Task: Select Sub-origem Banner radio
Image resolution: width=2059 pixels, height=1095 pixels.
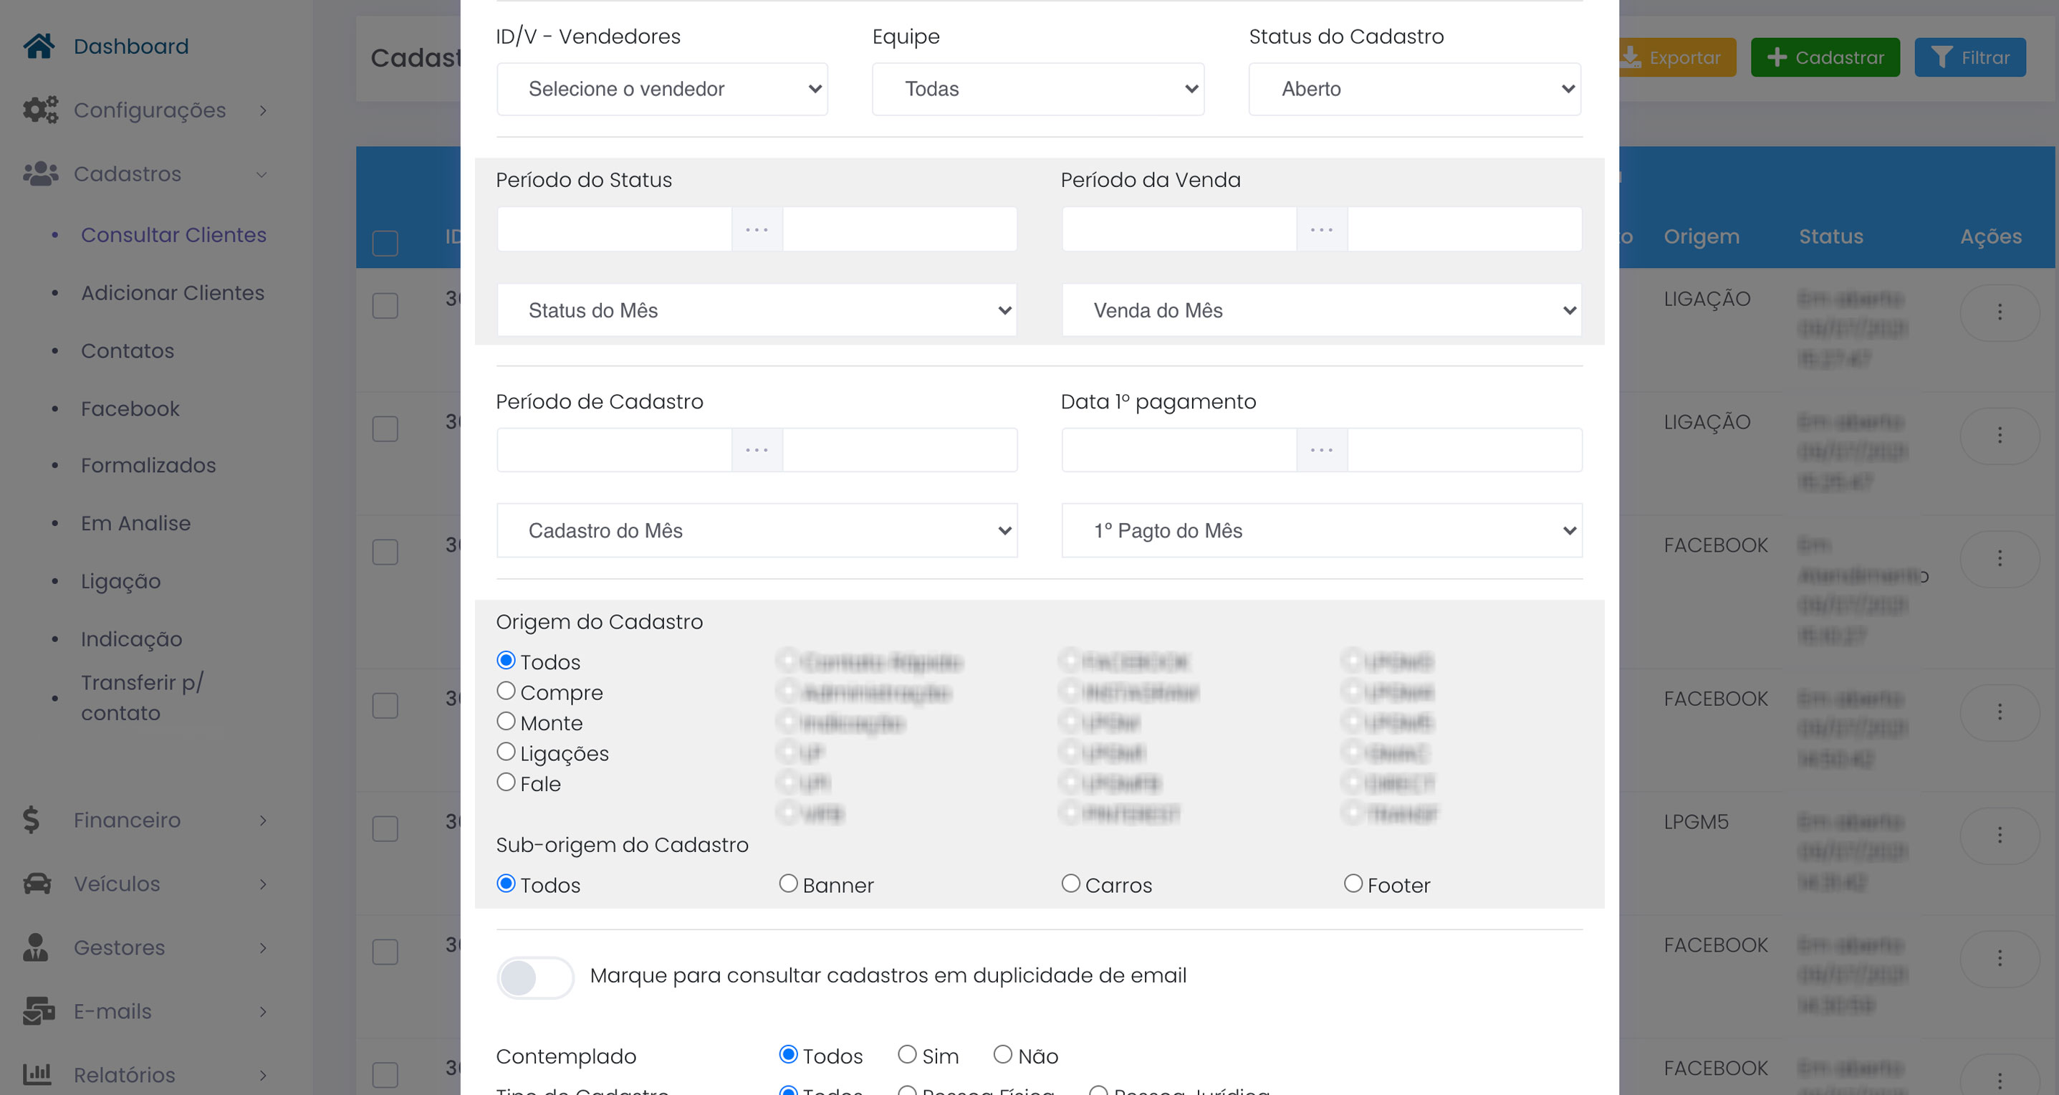Action: tap(788, 883)
